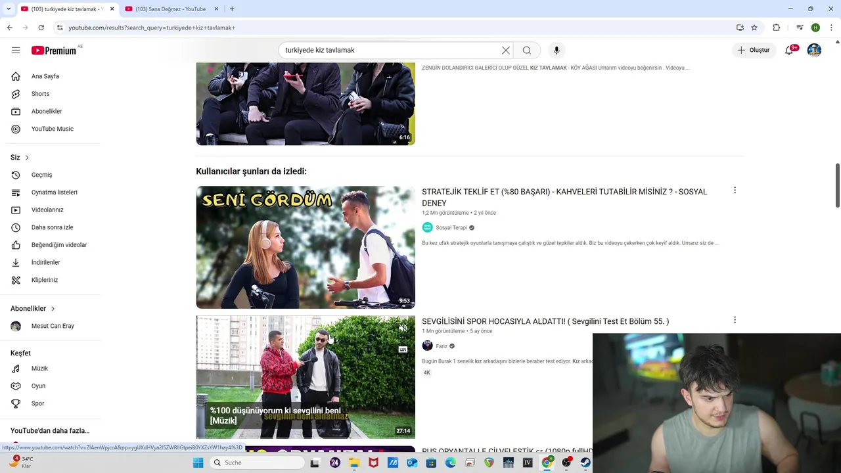Open more options for STRATEJİK TEKLİF ET video
841x473 pixels.
click(735, 191)
